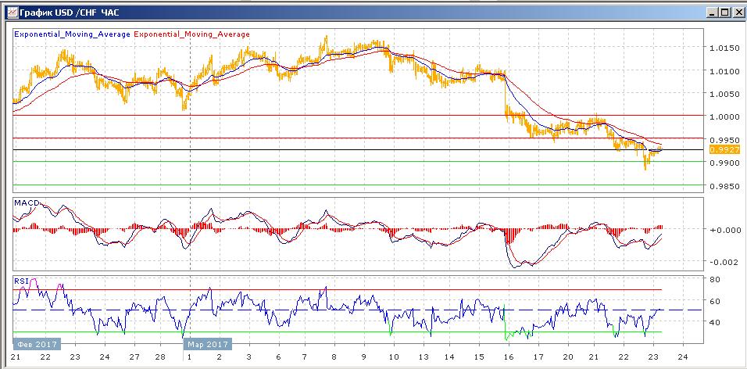The height and width of the screenshot is (369, 747).
Task: Click the 40 level on RSI scale
Action: click(x=714, y=322)
